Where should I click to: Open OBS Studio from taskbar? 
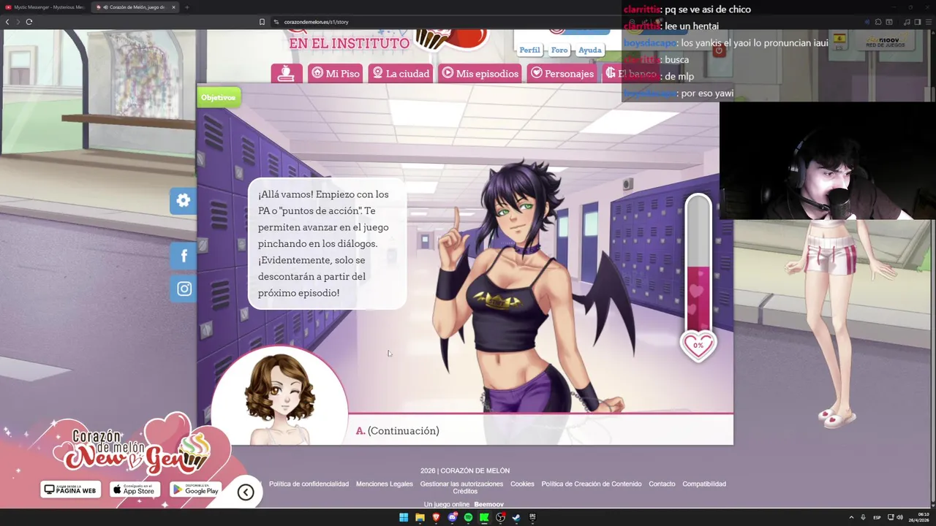pos(500,517)
